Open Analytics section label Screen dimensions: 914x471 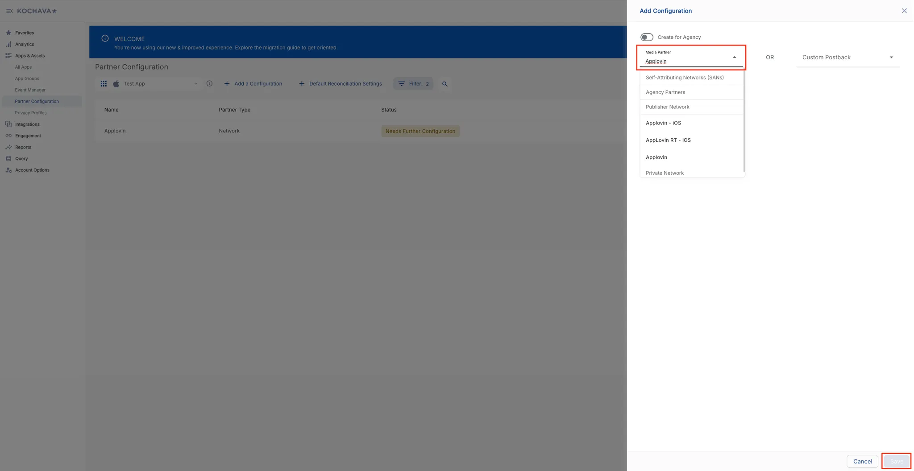pyautogui.click(x=25, y=44)
